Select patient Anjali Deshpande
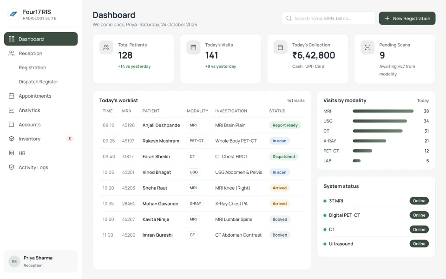Viewport: 446px width, 279px height. 161,125
